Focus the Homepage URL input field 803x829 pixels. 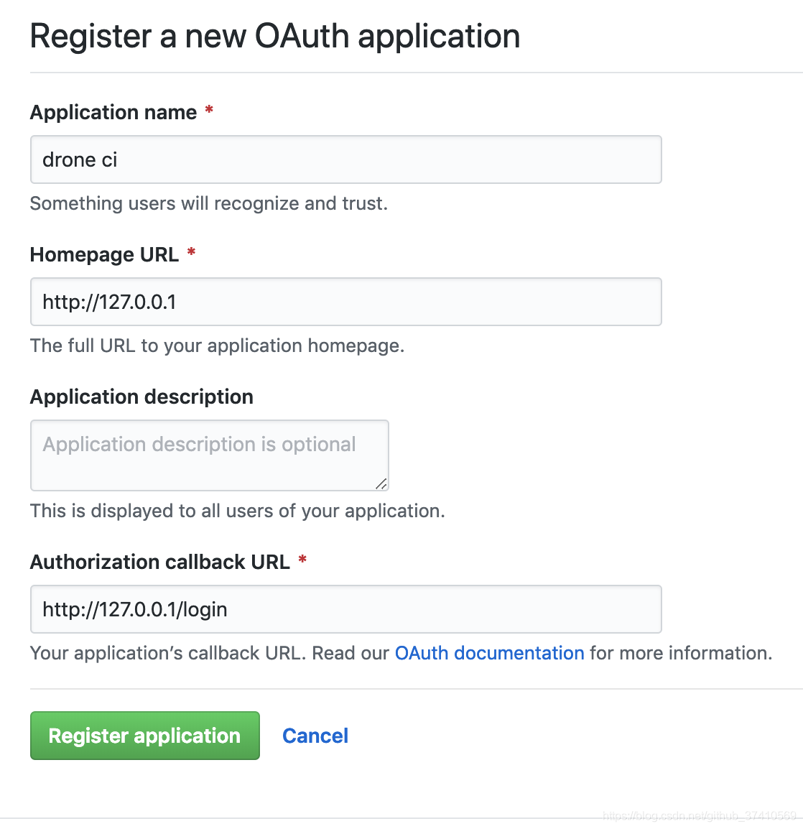pyautogui.click(x=345, y=302)
